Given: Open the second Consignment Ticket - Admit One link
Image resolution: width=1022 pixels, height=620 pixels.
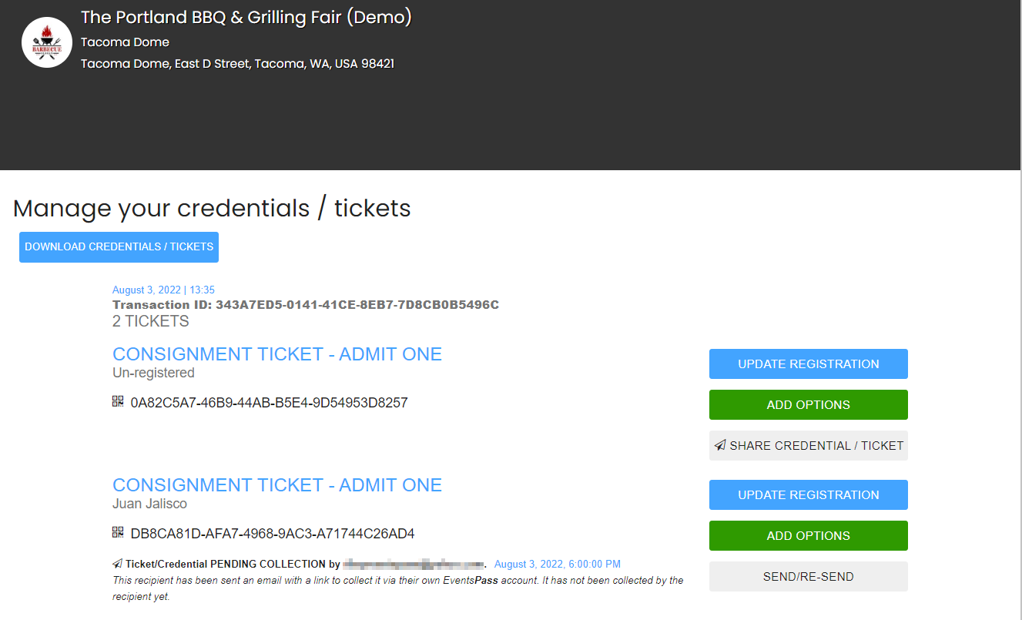Looking at the screenshot, I should coord(277,485).
